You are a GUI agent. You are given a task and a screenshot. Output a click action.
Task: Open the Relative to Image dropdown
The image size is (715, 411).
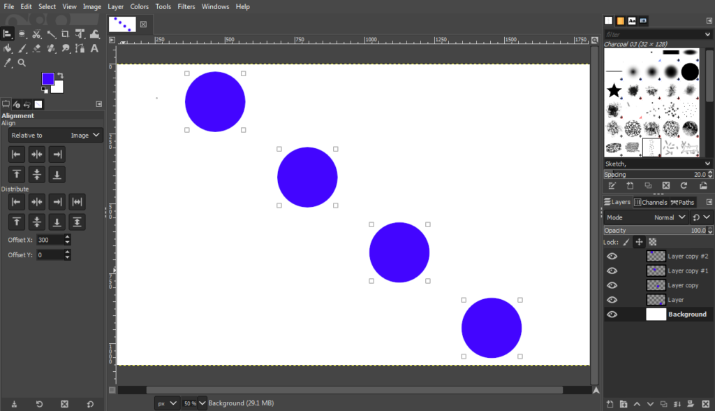pyautogui.click(x=56, y=136)
